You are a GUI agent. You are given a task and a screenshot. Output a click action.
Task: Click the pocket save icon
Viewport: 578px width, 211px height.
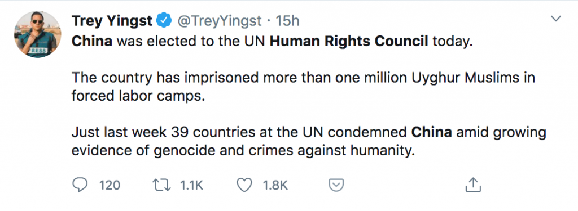click(x=336, y=185)
